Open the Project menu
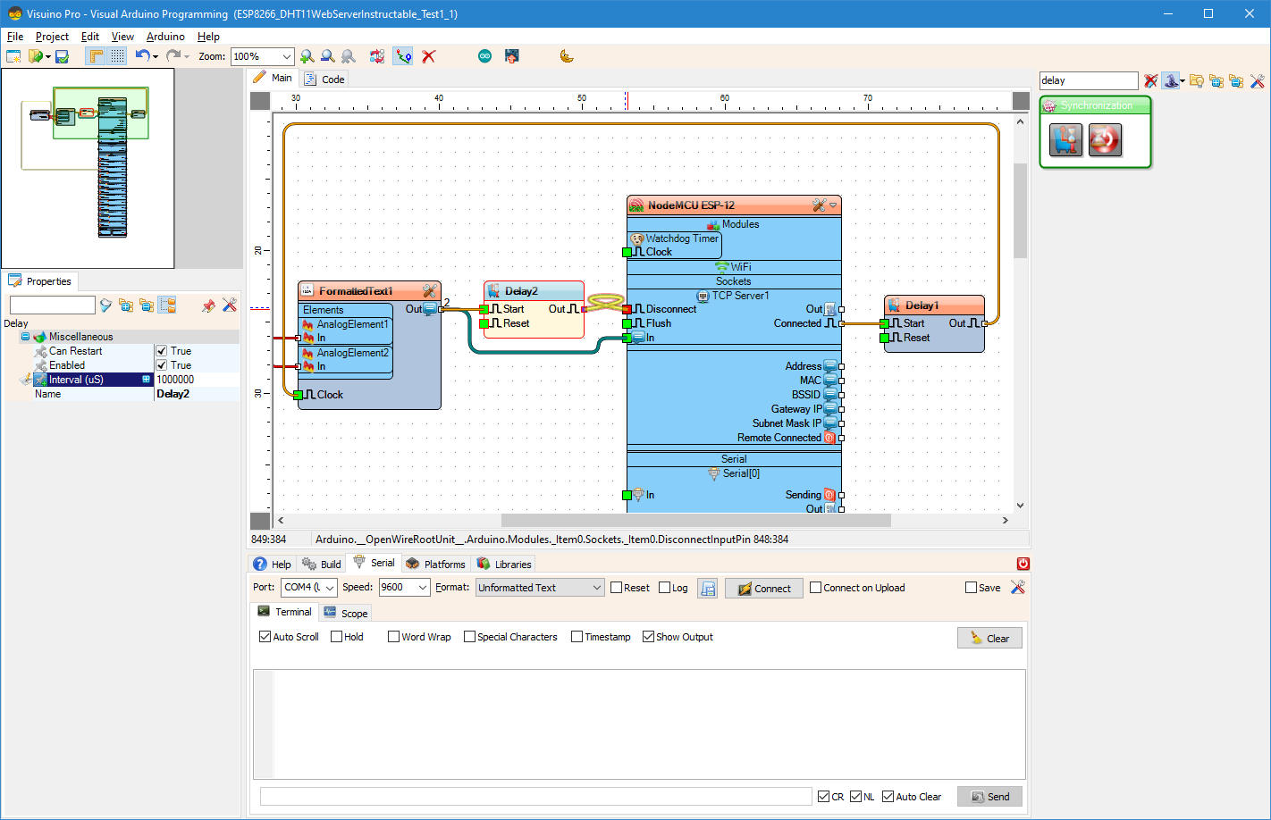This screenshot has height=820, width=1271. pos(52,37)
